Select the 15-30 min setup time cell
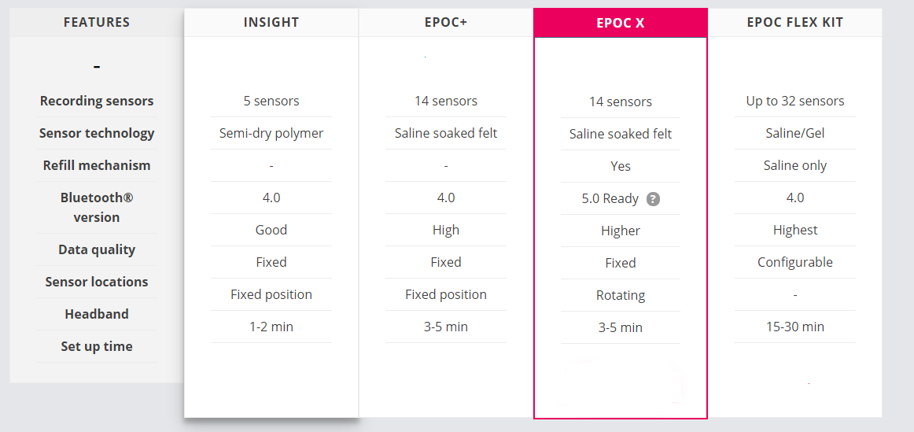The height and width of the screenshot is (432, 914). coord(795,327)
